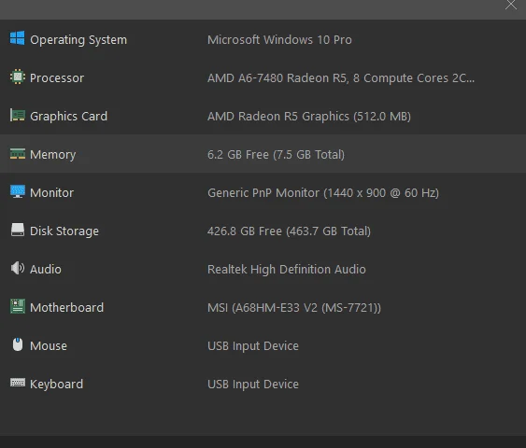Select the Mouse label
526x448 pixels.
coord(49,346)
